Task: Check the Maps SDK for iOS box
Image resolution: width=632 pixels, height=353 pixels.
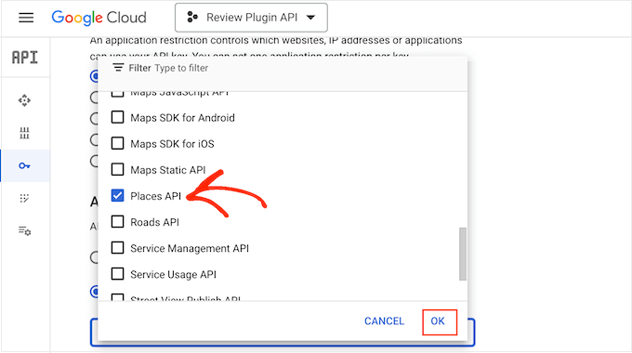Action: (x=117, y=143)
